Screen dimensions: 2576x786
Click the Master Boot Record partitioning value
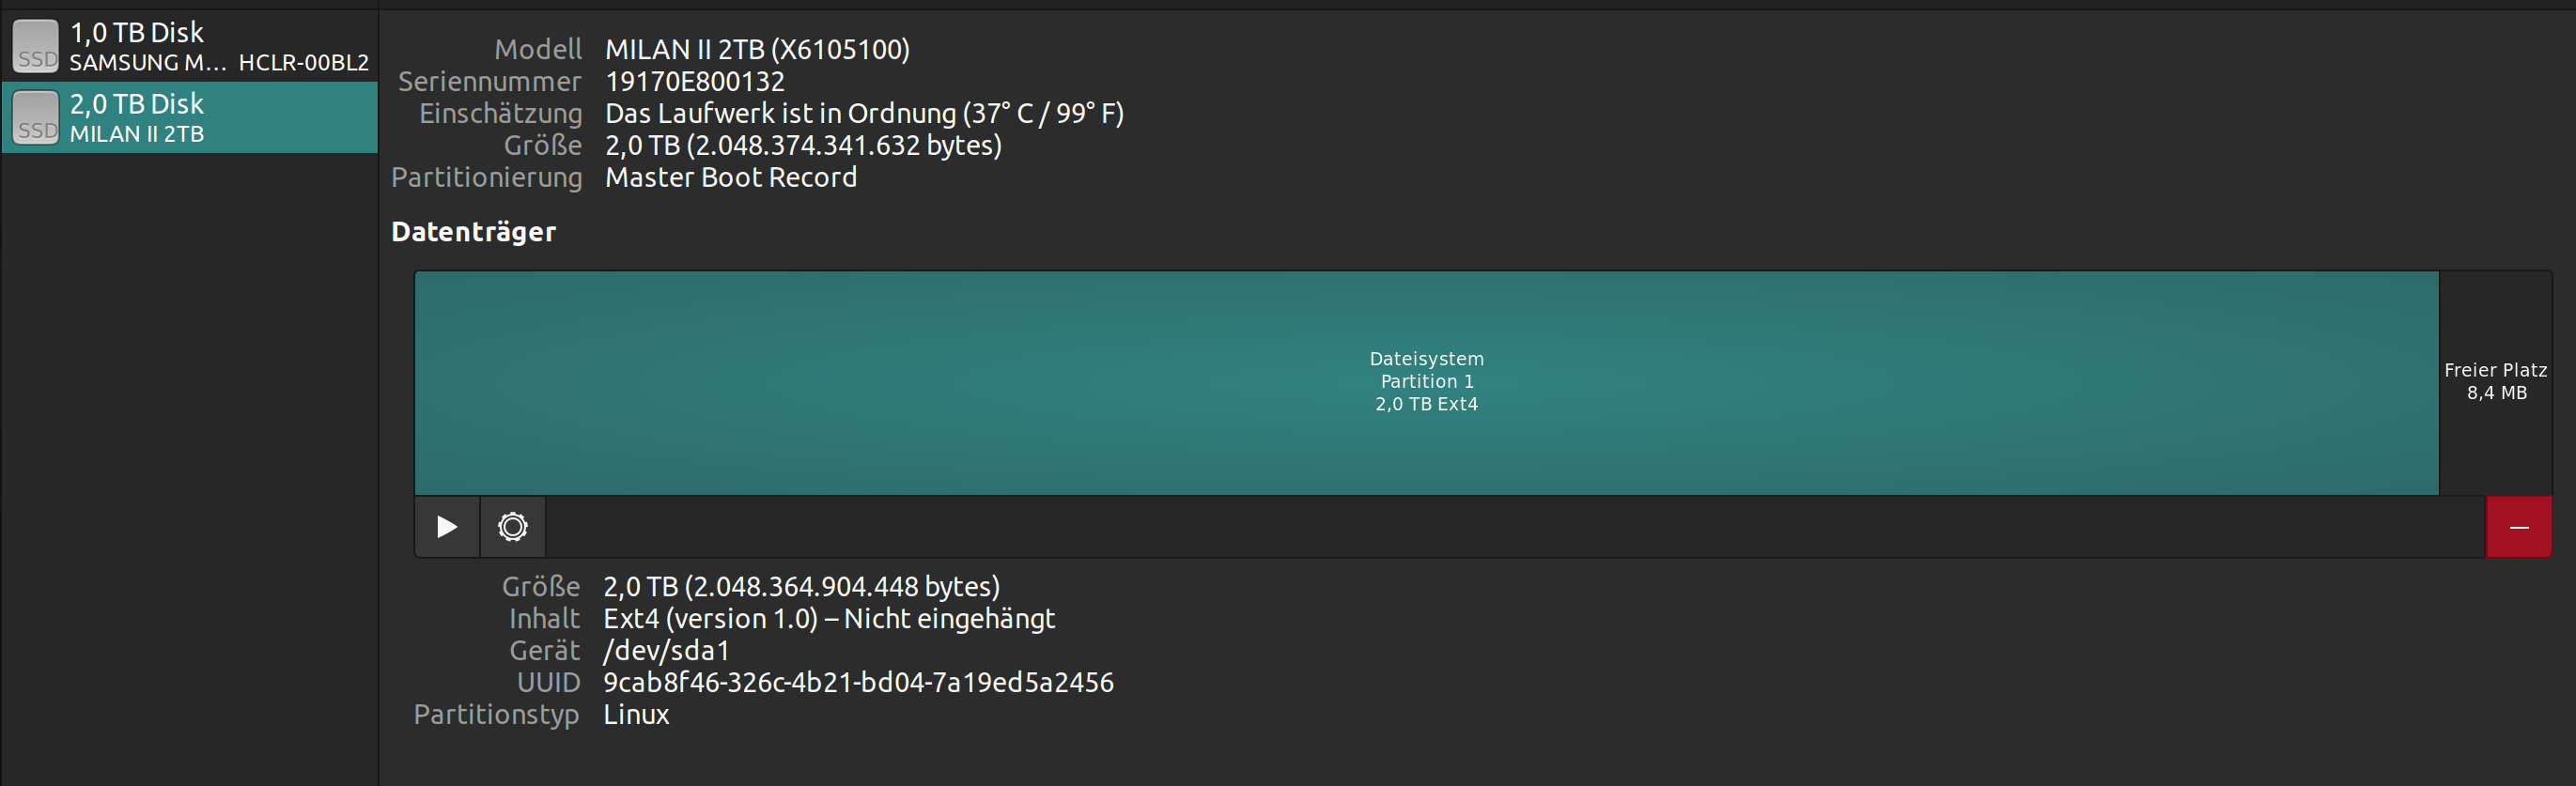point(731,177)
